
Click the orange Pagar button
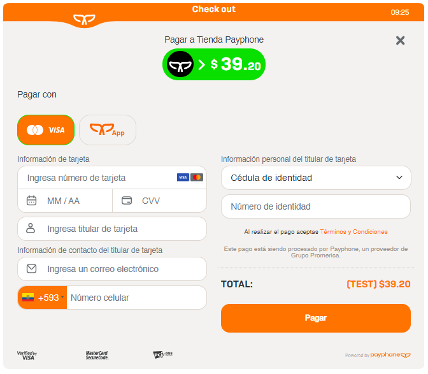tap(316, 318)
